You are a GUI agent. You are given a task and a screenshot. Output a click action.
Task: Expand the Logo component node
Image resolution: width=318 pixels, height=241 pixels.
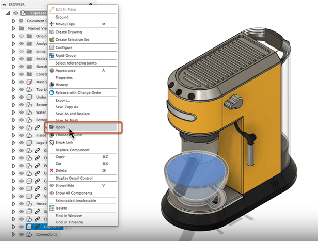13,143
